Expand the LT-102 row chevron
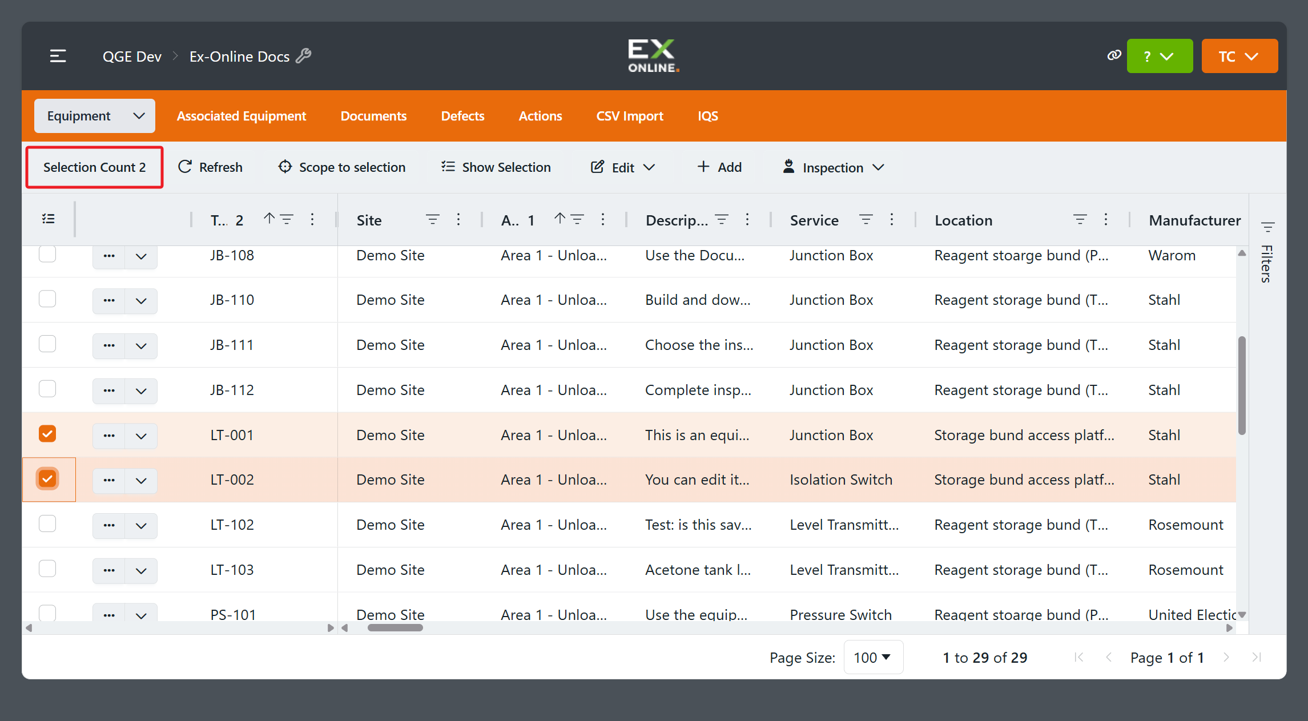1308x721 pixels. click(x=141, y=525)
